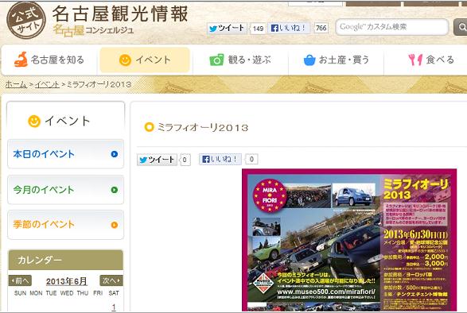Go to イベント breadcrumb link
Image resolution: width=467 pixels, height=313 pixels.
pos(48,84)
